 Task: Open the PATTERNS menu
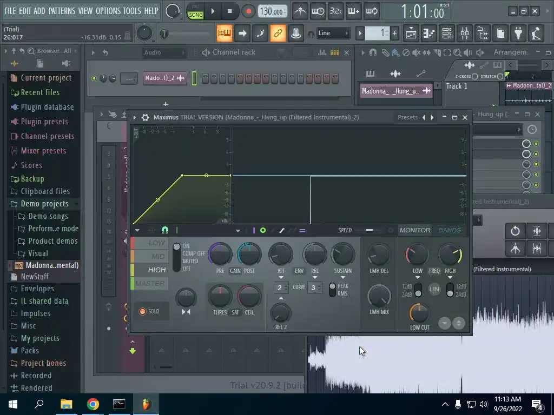tap(62, 11)
